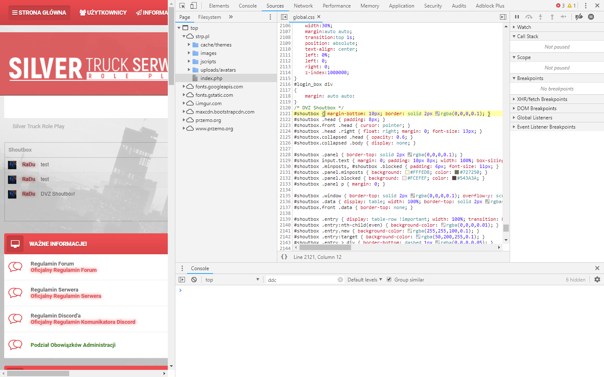
Task: Click the rgba color swatch on line 2121
Action: (437, 114)
